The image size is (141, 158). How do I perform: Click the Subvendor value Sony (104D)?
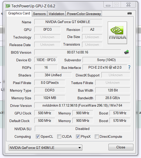[106, 60]
